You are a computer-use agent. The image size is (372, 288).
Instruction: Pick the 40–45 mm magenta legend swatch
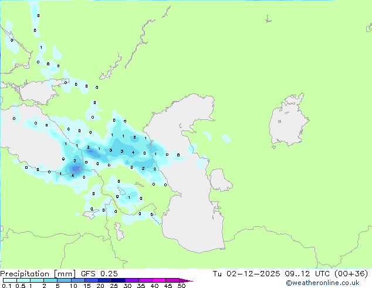[x=159, y=280]
